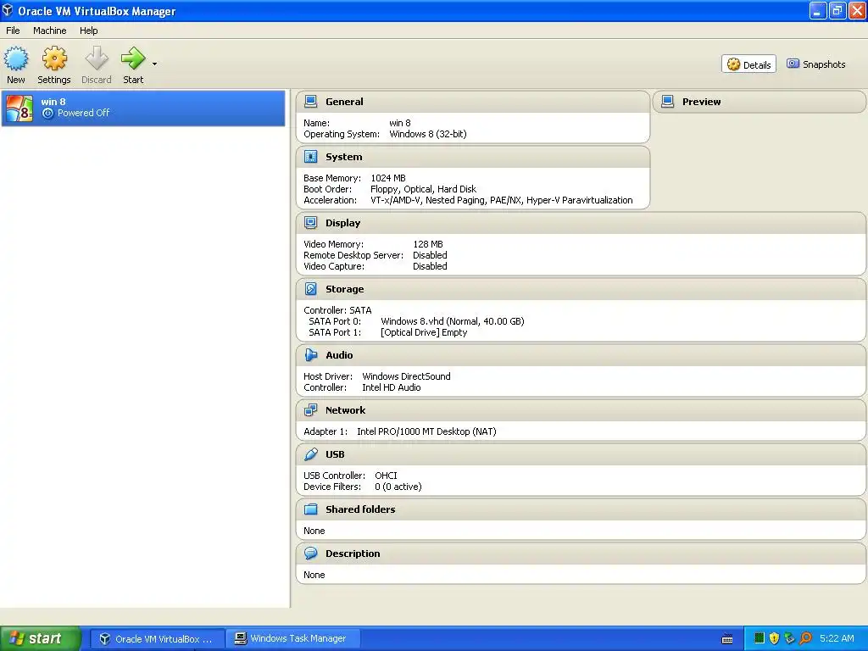Click the green CPU meter tray icon
868x651 pixels.
click(759, 638)
